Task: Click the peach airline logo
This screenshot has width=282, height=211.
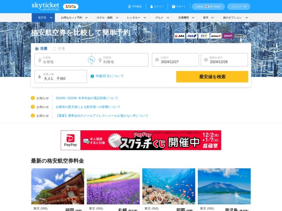Action: (x=228, y=36)
